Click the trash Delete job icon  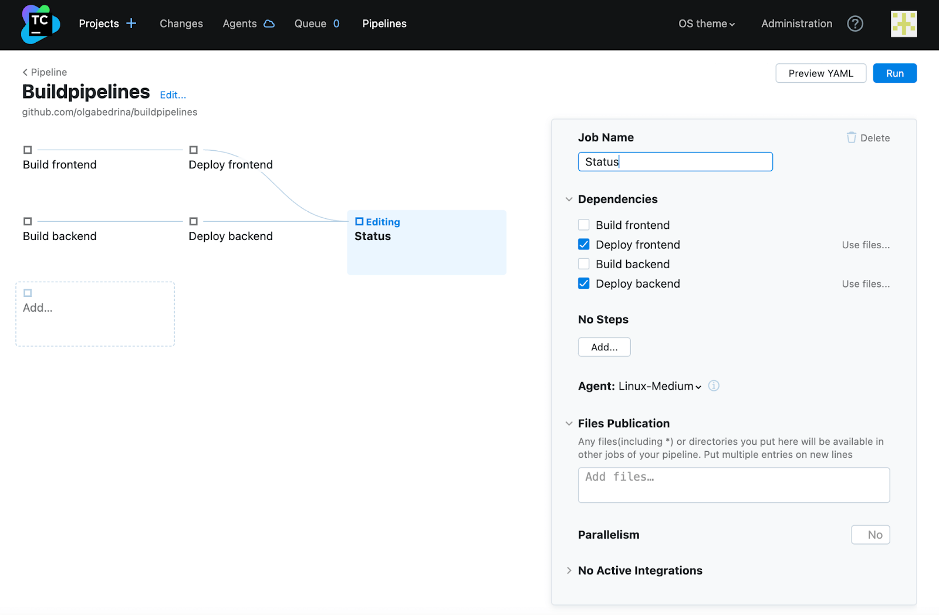pos(852,137)
